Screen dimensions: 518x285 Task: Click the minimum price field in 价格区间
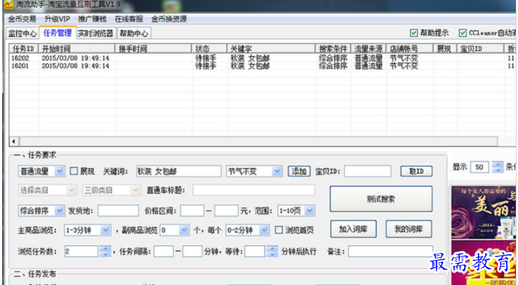coord(192,211)
